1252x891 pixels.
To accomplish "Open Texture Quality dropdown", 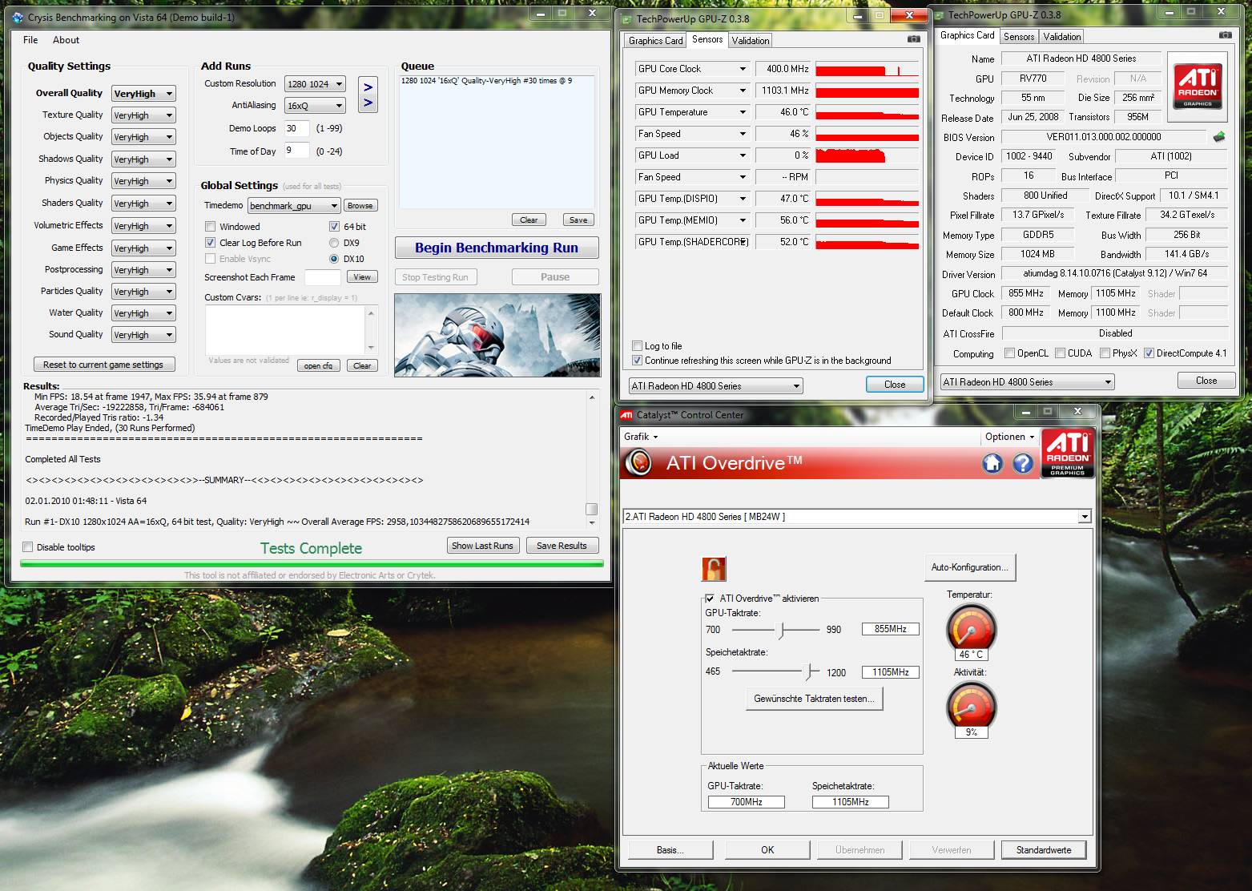I will point(143,115).
